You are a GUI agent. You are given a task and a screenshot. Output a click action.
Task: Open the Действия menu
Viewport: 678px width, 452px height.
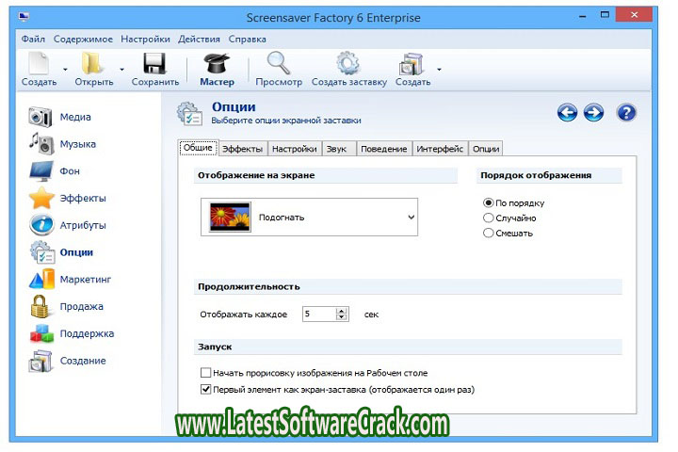pos(199,39)
